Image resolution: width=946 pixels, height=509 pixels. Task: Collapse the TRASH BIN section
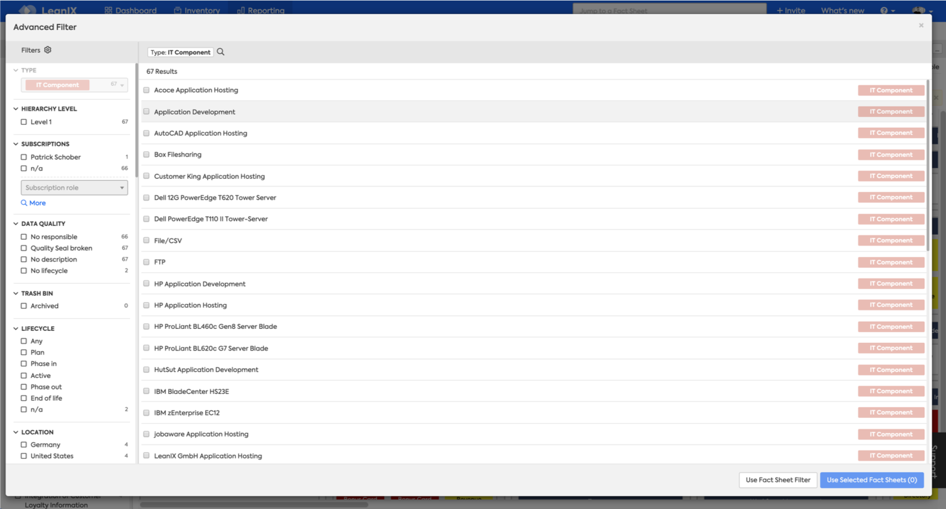click(x=16, y=293)
